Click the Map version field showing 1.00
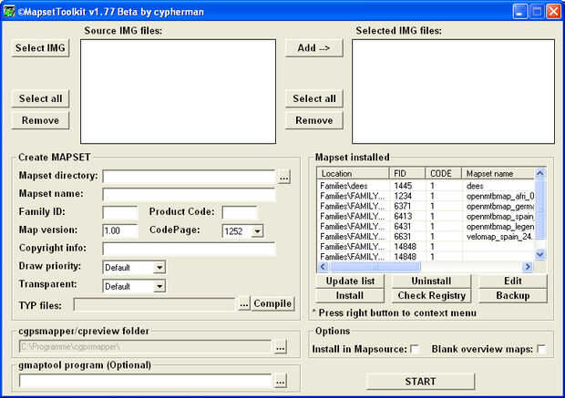 [x=120, y=230]
